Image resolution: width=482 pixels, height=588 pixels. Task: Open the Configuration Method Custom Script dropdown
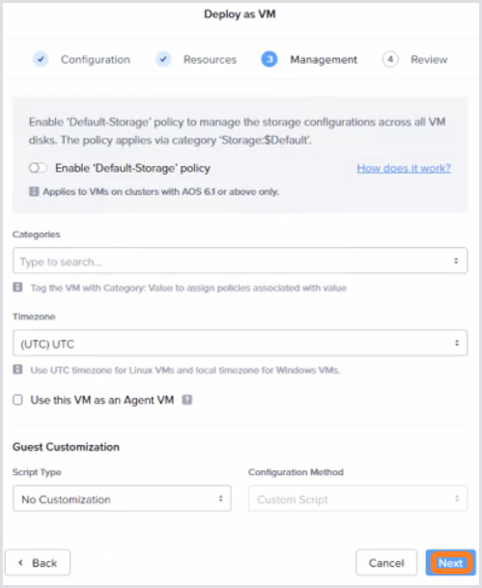(357, 498)
